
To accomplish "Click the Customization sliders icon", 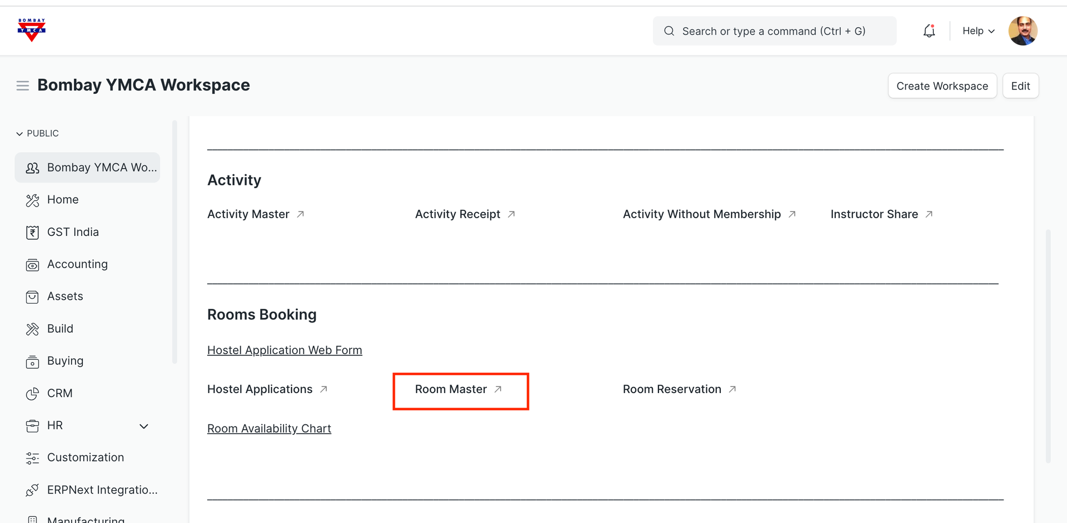I will tap(32, 458).
